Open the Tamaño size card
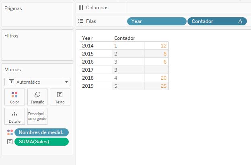This screenshot has width=251, height=165. [x=37, y=97]
